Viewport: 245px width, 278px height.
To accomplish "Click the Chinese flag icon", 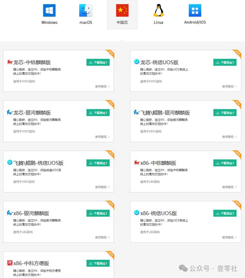I will point(122,10).
